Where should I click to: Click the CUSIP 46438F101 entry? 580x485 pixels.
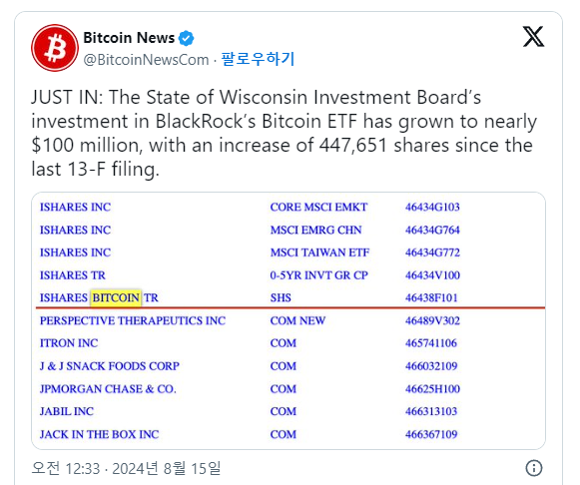[x=431, y=297]
